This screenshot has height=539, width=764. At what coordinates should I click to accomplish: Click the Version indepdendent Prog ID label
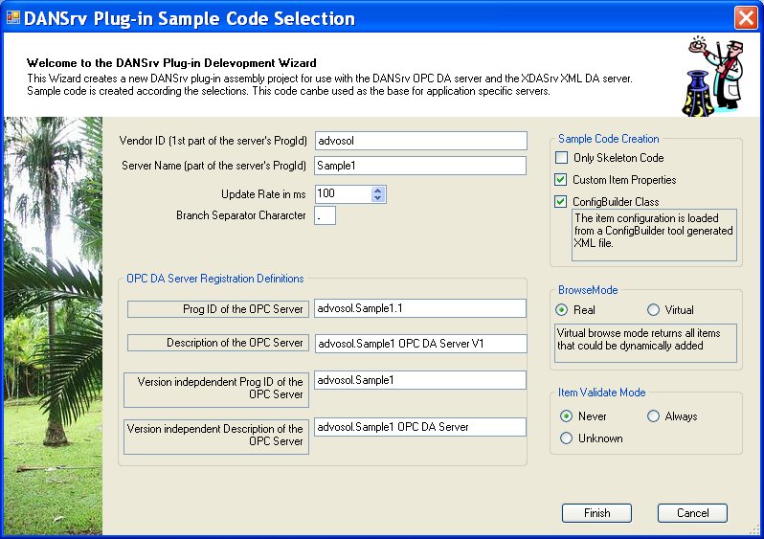pyautogui.click(x=216, y=390)
